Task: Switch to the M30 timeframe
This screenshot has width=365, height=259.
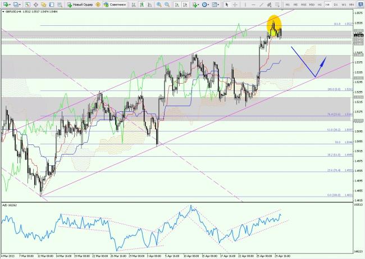Action: click(x=312, y=4)
